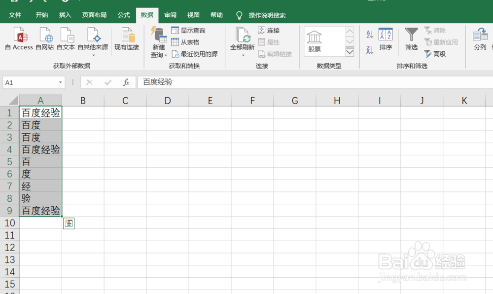493x294 pixels.
Task: Select row 10 header
Action: tap(9, 223)
